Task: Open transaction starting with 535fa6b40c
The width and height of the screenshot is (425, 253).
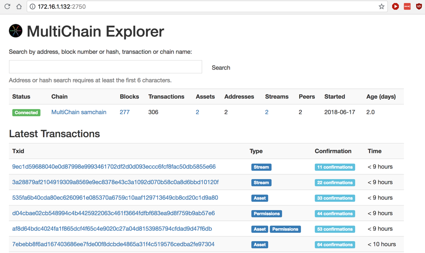Action: pyautogui.click(x=115, y=198)
